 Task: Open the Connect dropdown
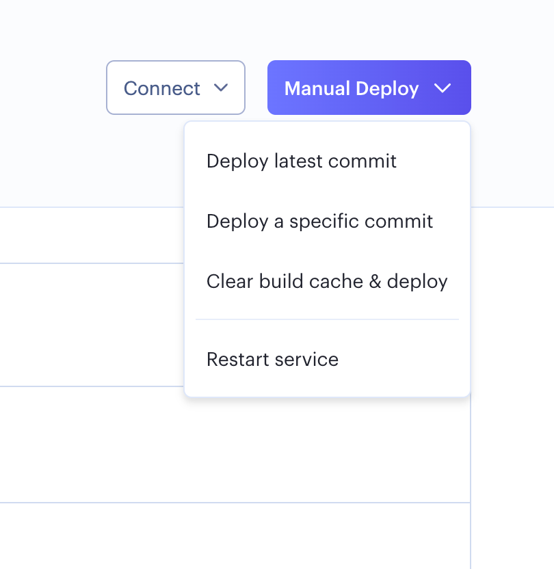(x=175, y=88)
